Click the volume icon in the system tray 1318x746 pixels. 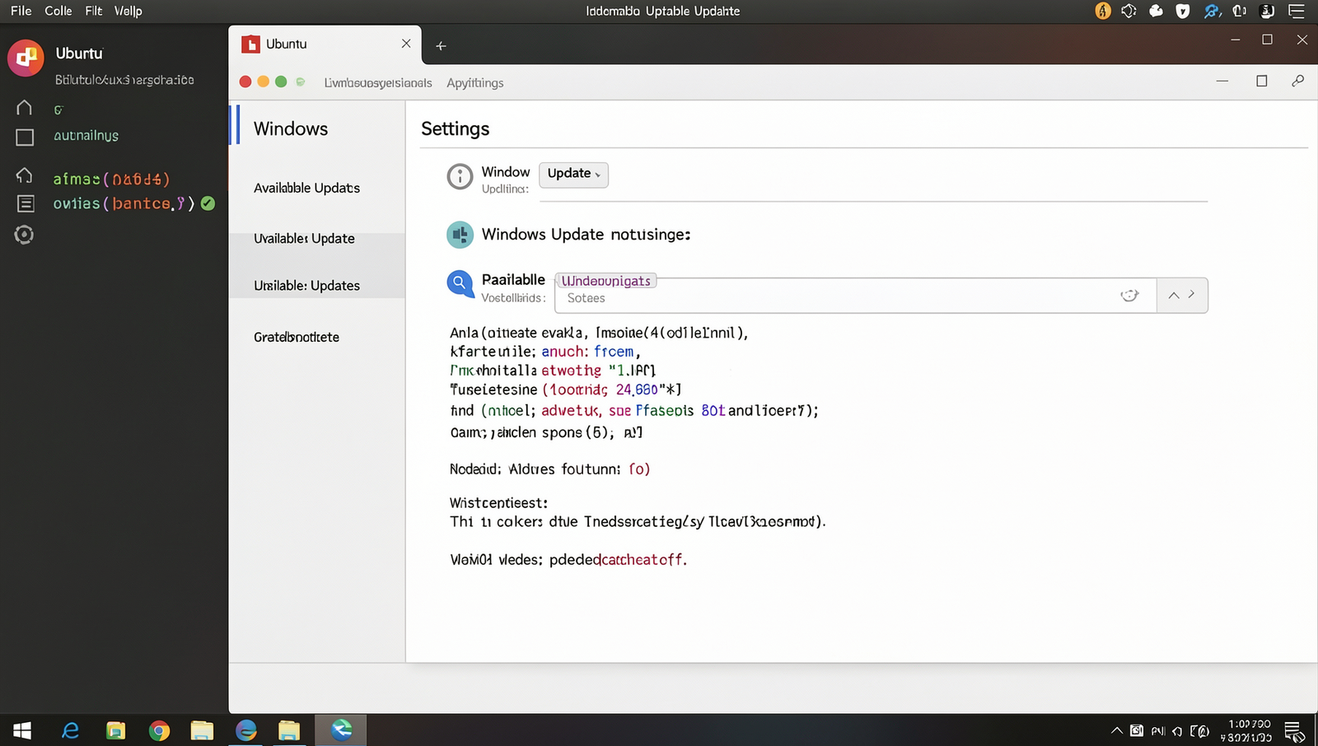pos(1177,731)
